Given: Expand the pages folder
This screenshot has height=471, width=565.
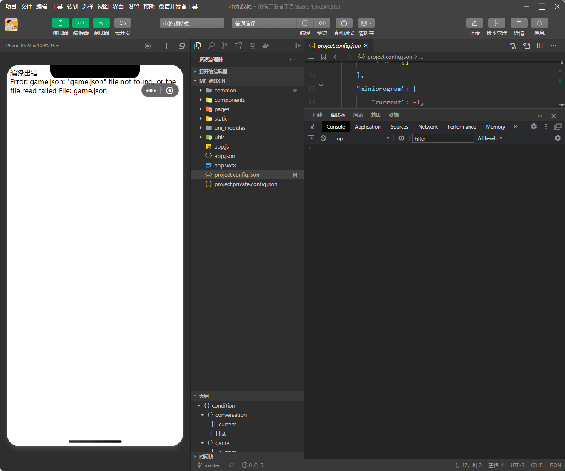Looking at the screenshot, I should [x=247, y=109].
